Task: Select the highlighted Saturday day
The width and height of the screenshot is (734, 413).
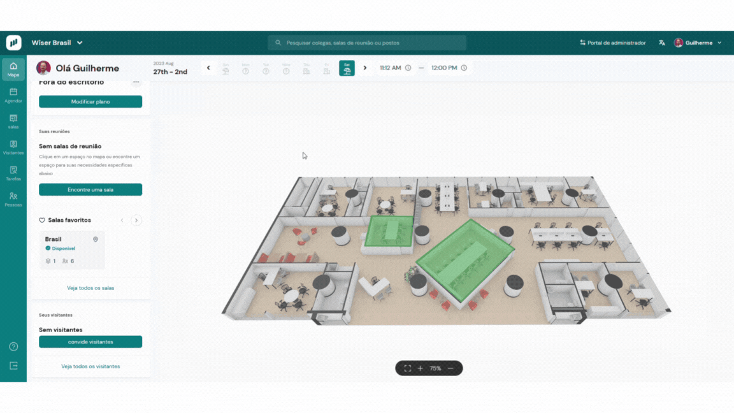Action: tap(347, 68)
